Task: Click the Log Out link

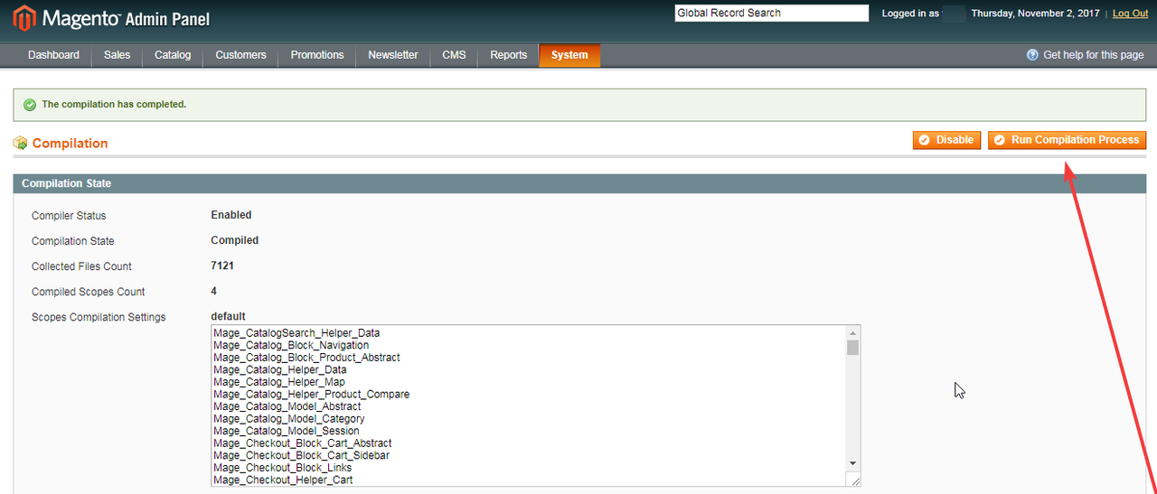Action: 1131,14
